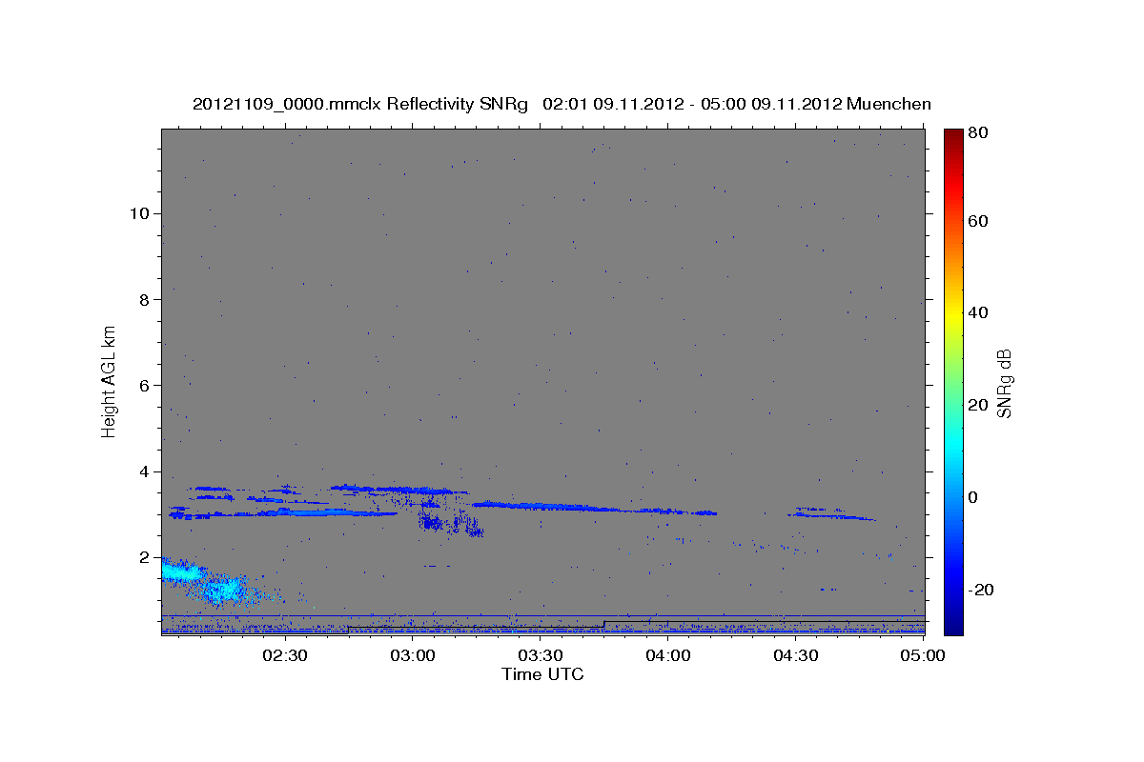
Task: Click the height tick label 6
Action: coord(144,386)
